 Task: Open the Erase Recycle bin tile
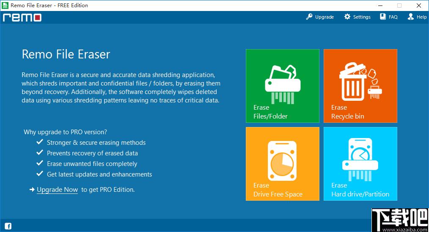(x=360, y=86)
